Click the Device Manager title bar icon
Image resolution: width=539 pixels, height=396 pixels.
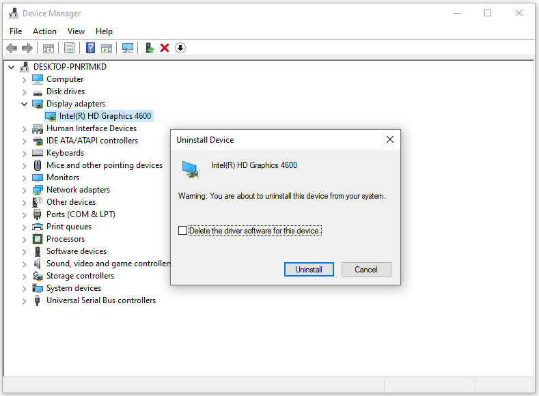click(14, 14)
